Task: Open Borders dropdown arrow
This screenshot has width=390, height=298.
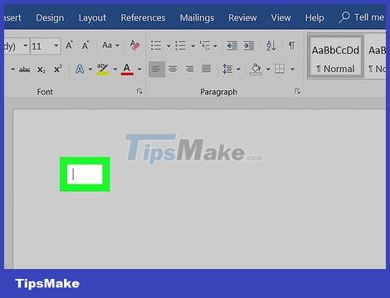Action: tap(293, 70)
